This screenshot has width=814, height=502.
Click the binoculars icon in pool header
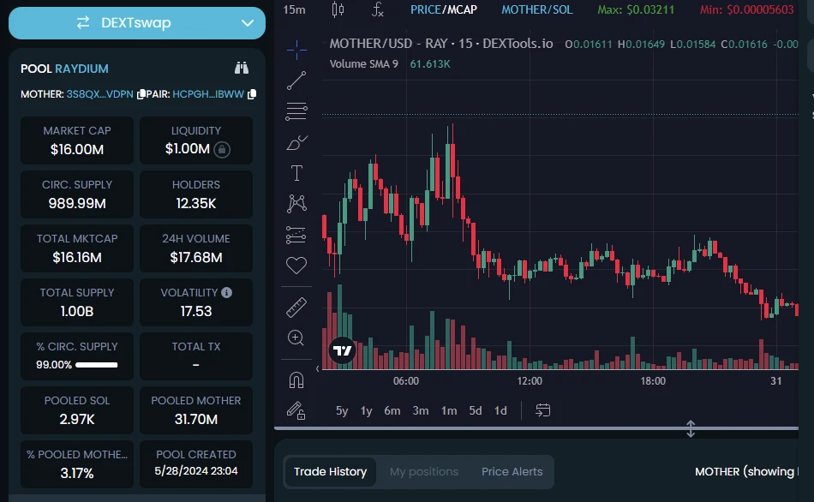tap(242, 68)
